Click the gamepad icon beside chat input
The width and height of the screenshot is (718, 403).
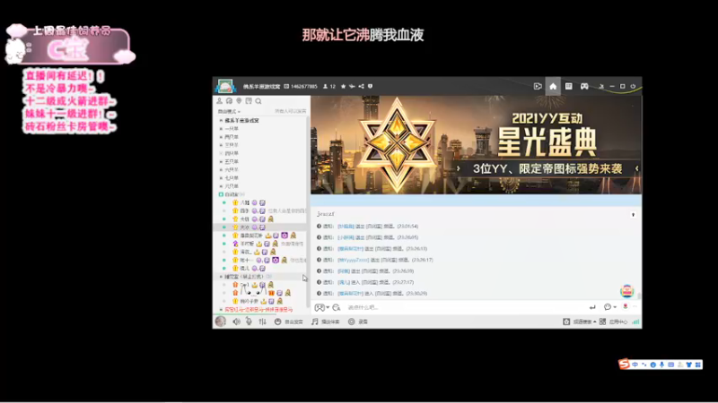tap(320, 307)
